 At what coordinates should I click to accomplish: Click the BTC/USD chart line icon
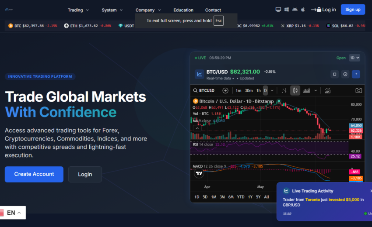point(199,74)
